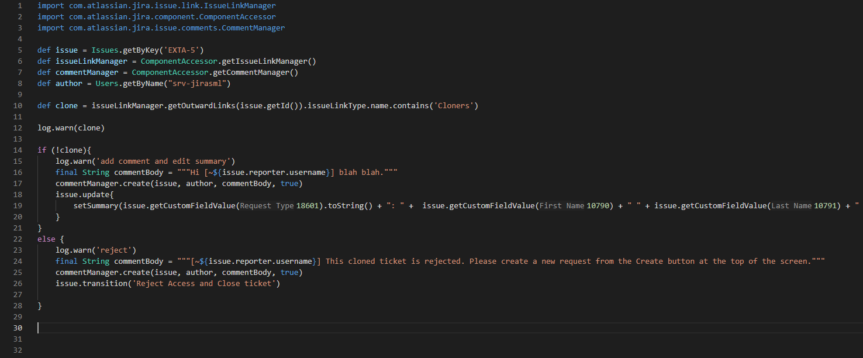This screenshot has height=358, width=863.
Task: Click line number 19 in the gutter
Action: tap(18, 205)
